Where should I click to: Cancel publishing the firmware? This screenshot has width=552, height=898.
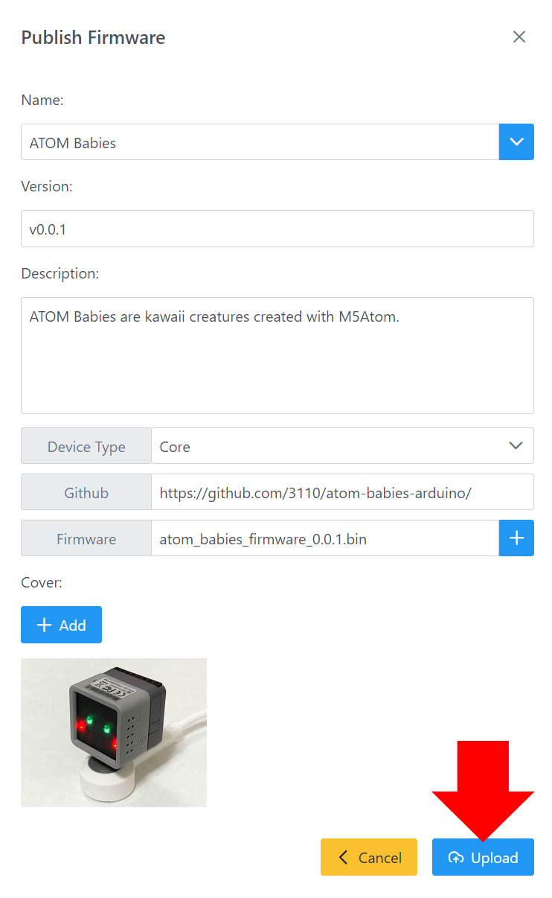369,857
